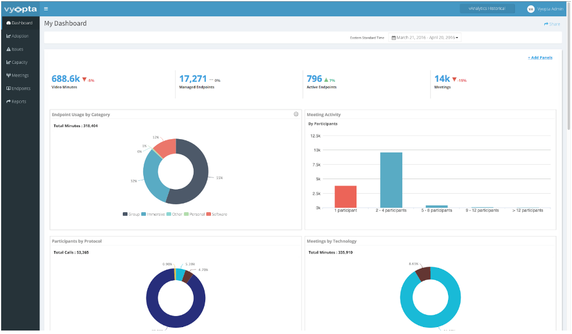Open the Adoption sidebar item
The image size is (572, 334).
[20, 36]
